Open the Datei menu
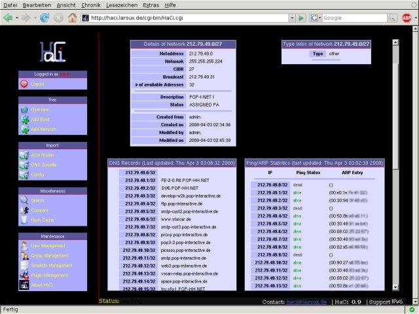Image resolution: width=419 pixels, height=314 pixels. pos(10,5)
